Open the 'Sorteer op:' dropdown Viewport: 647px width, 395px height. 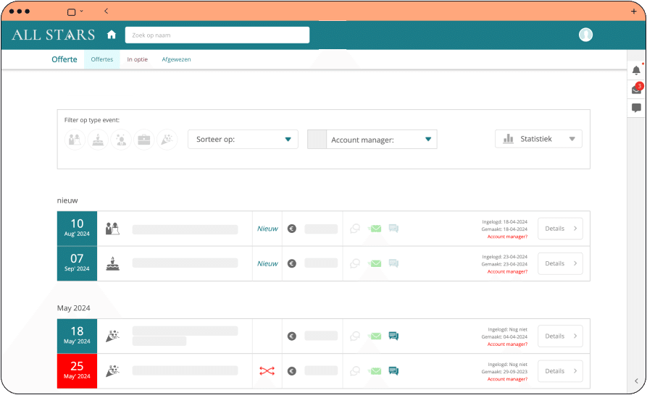(243, 140)
